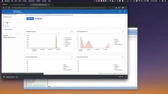Open the Chrome menu in menu bar
The height and width of the screenshot is (94, 168).
7,1
